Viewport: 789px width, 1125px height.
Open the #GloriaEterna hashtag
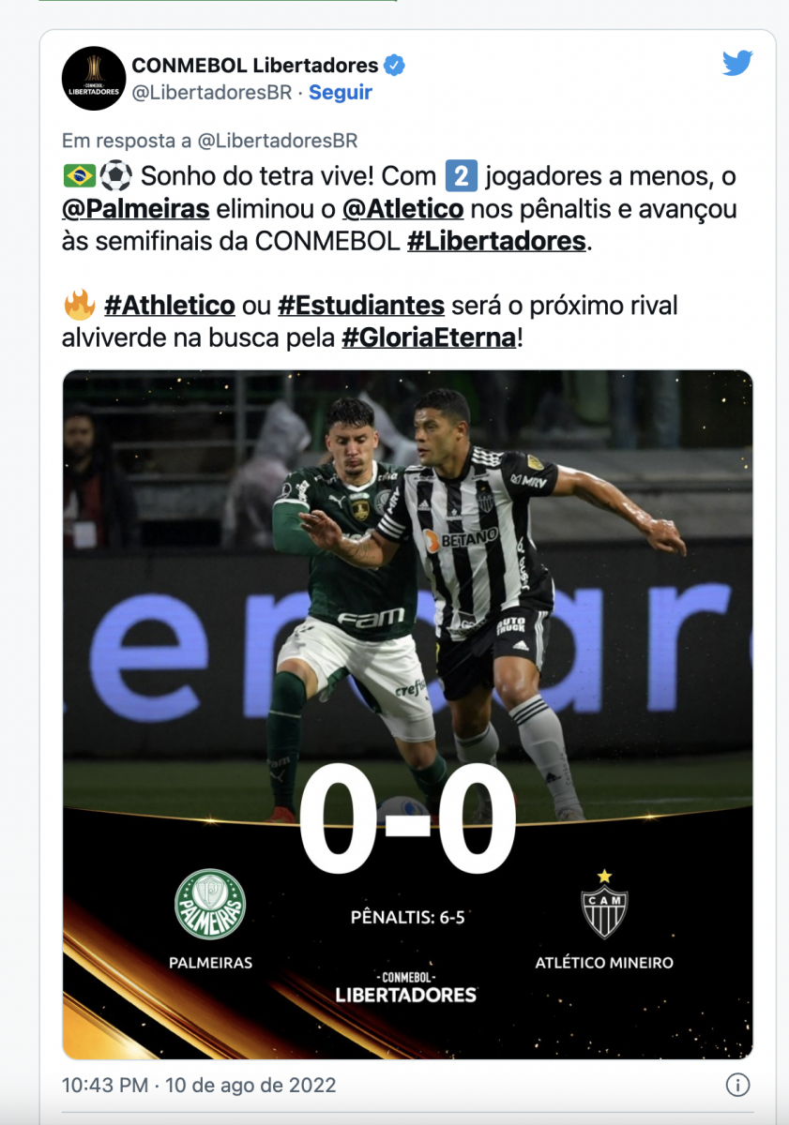coord(429,337)
